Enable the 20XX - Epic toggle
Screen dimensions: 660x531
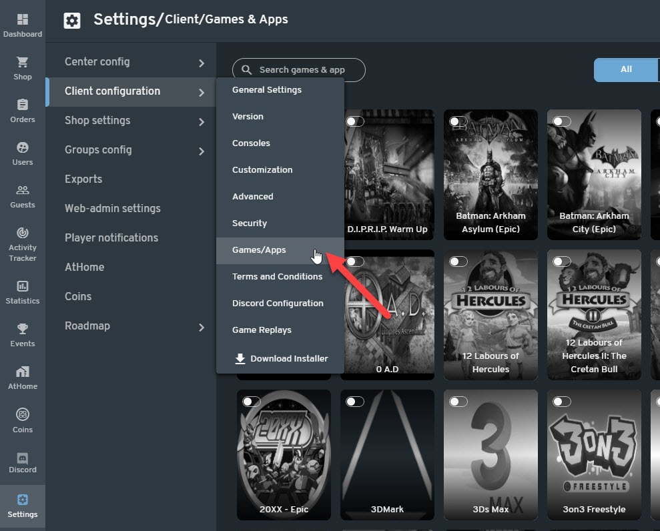click(252, 402)
